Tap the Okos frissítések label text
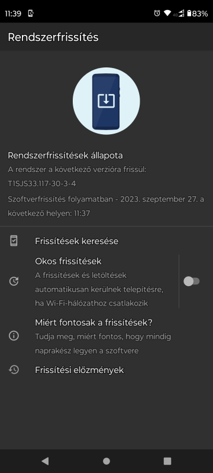This screenshot has height=473, width=213. click(68, 261)
